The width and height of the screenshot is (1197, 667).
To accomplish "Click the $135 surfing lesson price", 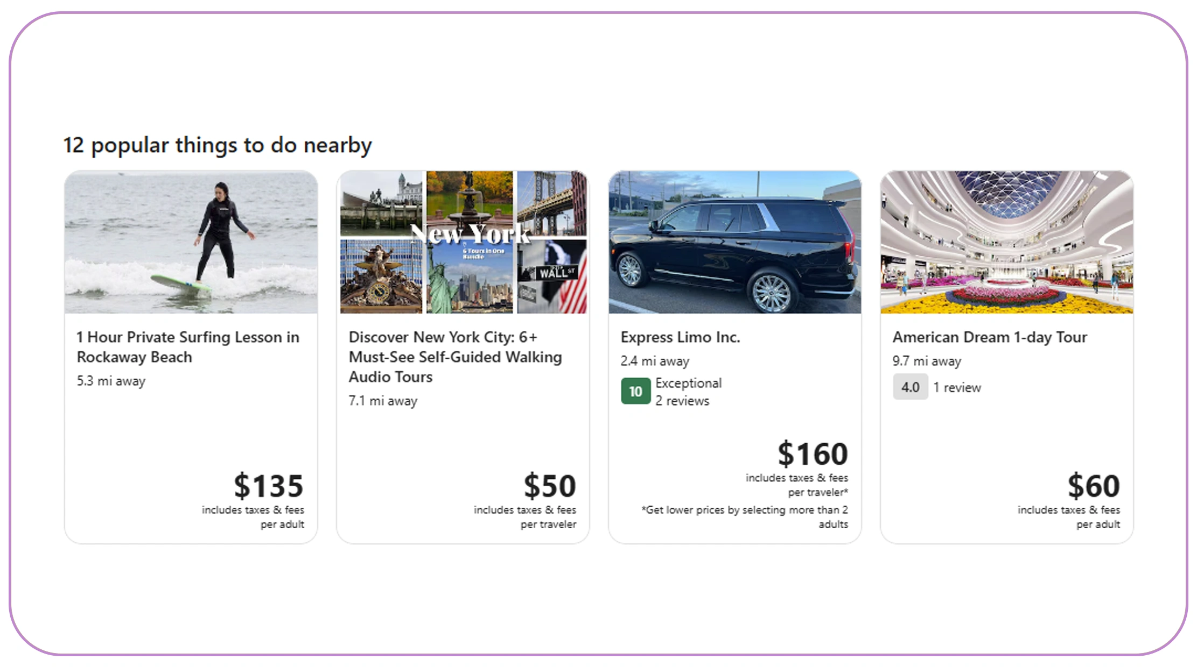I will pyautogui.click(x=268, y=485).
